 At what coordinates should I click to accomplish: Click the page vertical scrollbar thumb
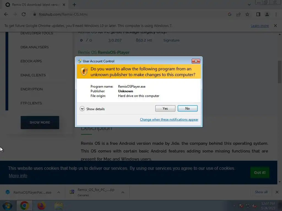tap(280, 72)
